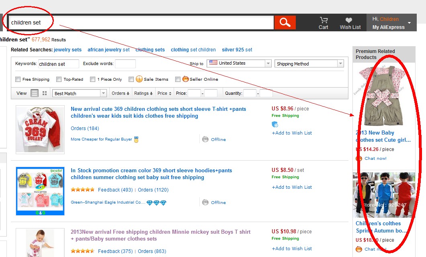Open '2013New arrival Free shipping children Minnie' listing

[x=161, y=235]
